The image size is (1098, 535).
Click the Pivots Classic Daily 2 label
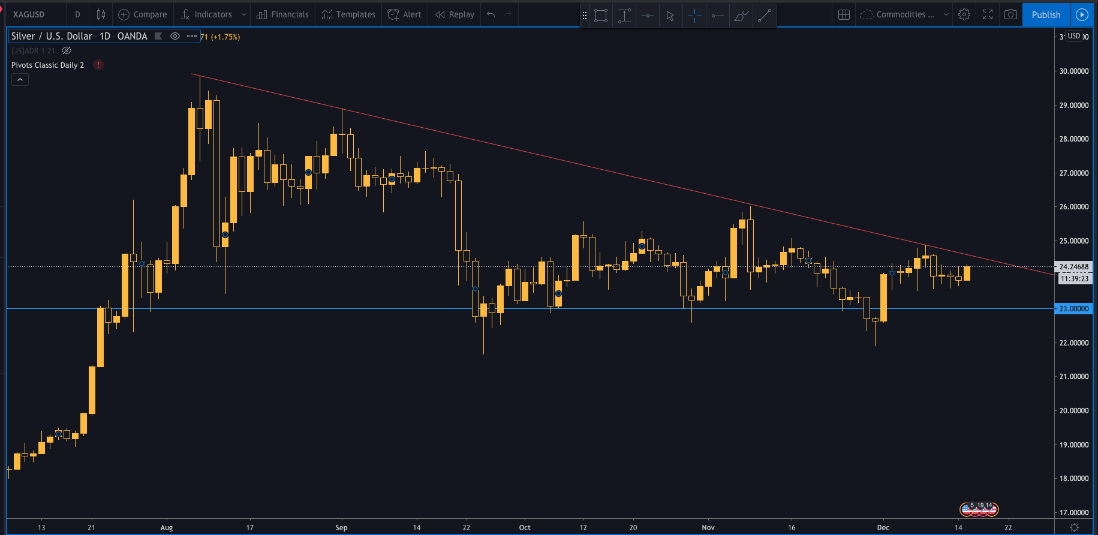coord(47,65)
